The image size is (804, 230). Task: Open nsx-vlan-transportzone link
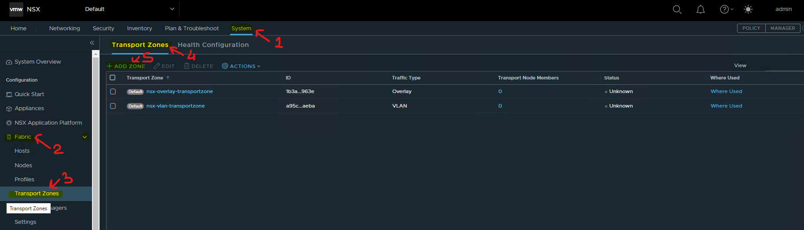click(x=176, y=106)
